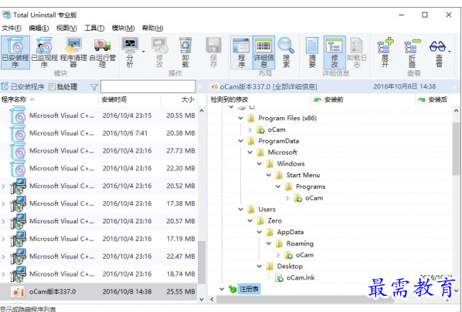The width and height of the screenshot is (462, 312).
Task: Toggle the 详细信息 layout pane button
Action: tap(263, 52)
